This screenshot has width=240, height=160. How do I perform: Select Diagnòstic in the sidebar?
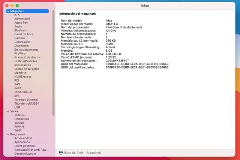pos(21,46)
